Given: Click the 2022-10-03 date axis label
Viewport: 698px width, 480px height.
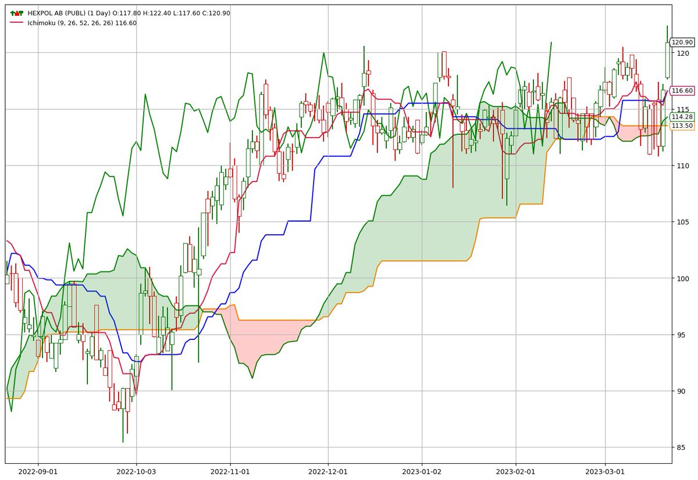Looking at the screenshot, I should [136, 472].
